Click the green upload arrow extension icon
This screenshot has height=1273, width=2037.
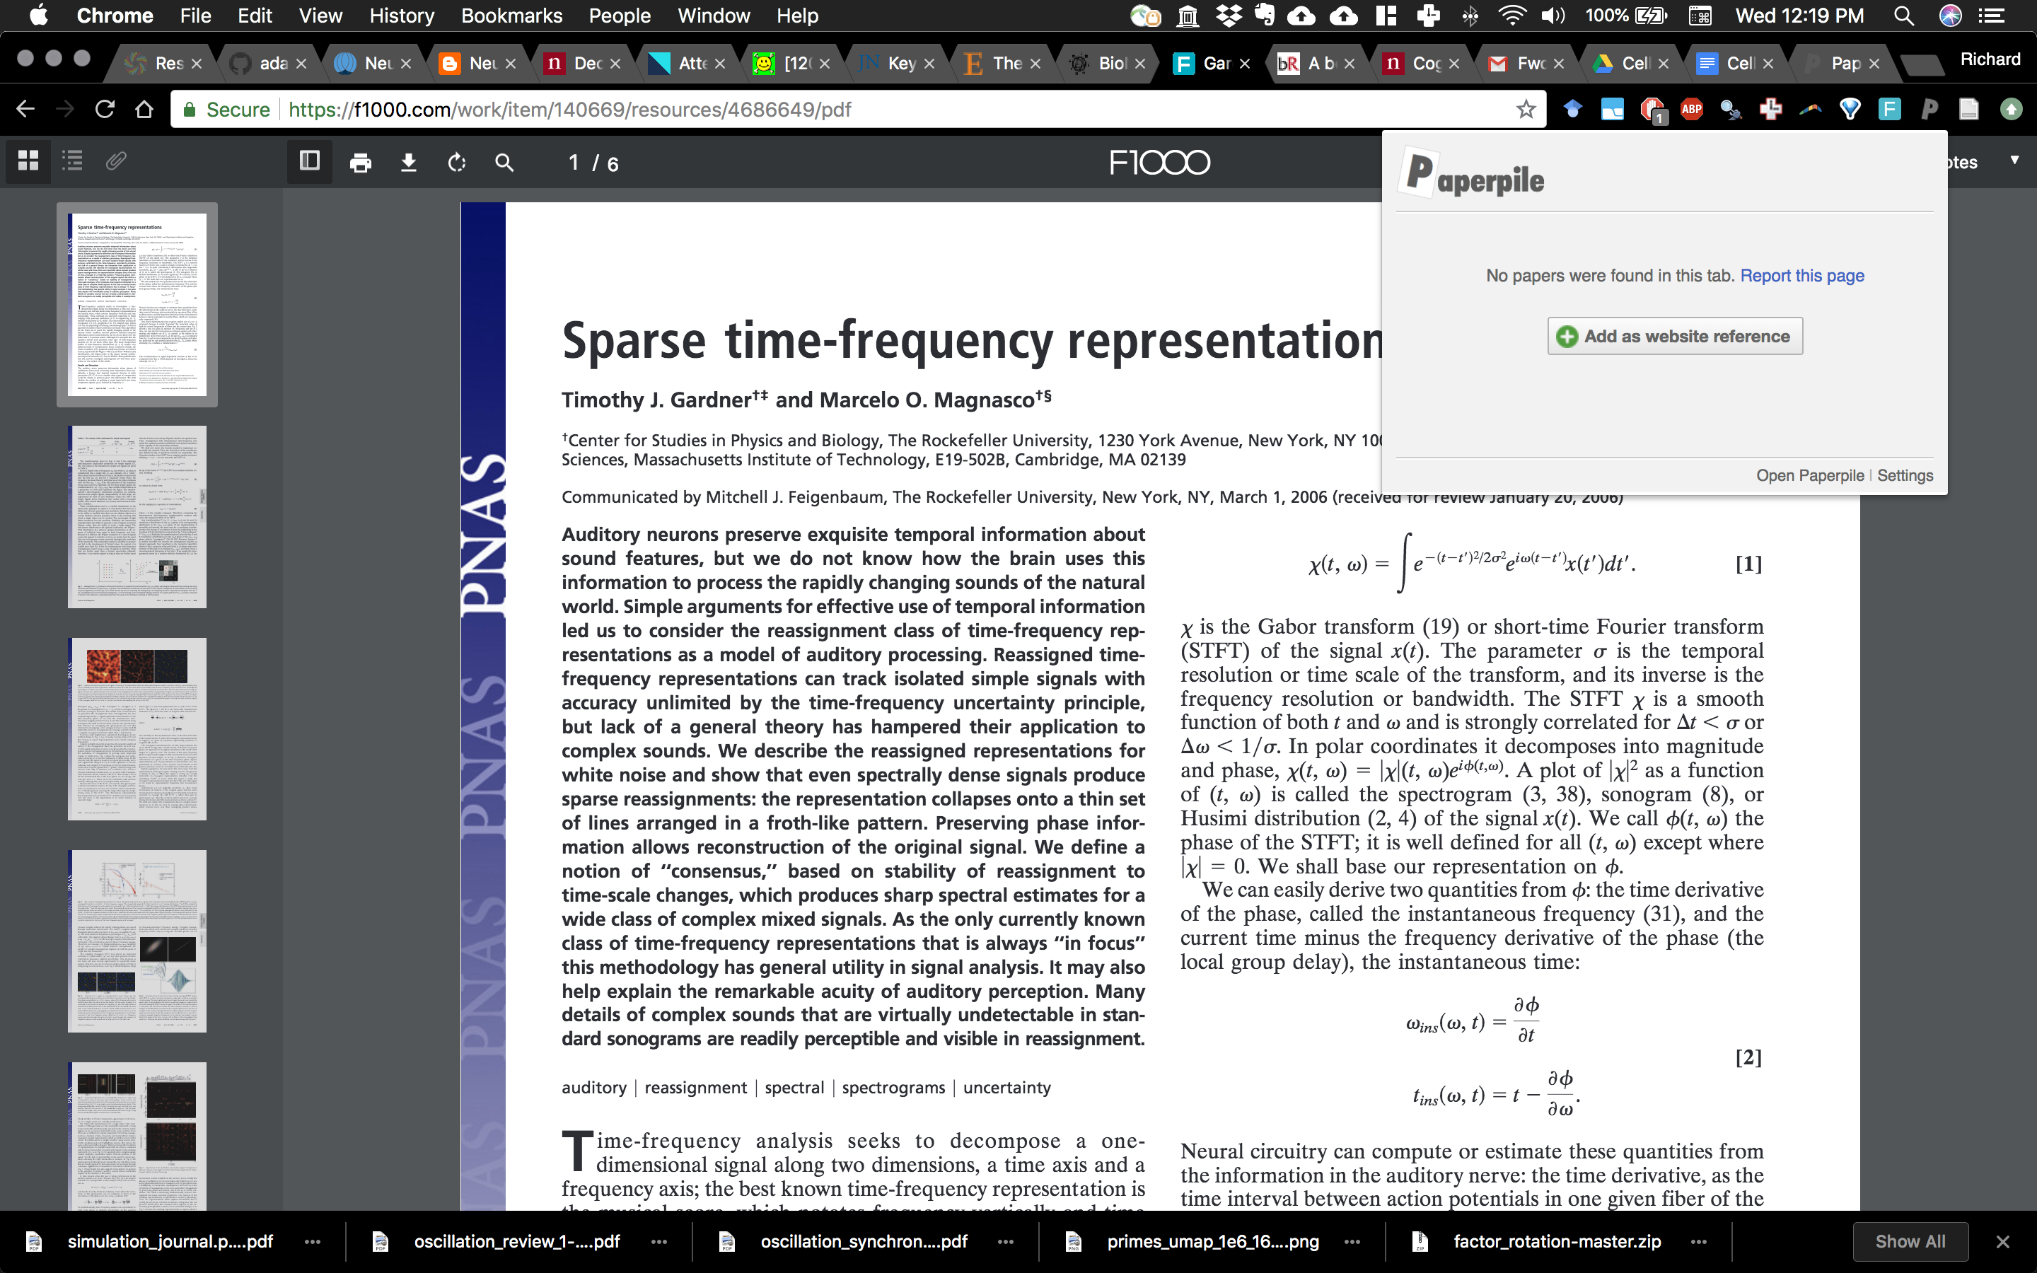pyautogui.click(x=2011, y=110)
